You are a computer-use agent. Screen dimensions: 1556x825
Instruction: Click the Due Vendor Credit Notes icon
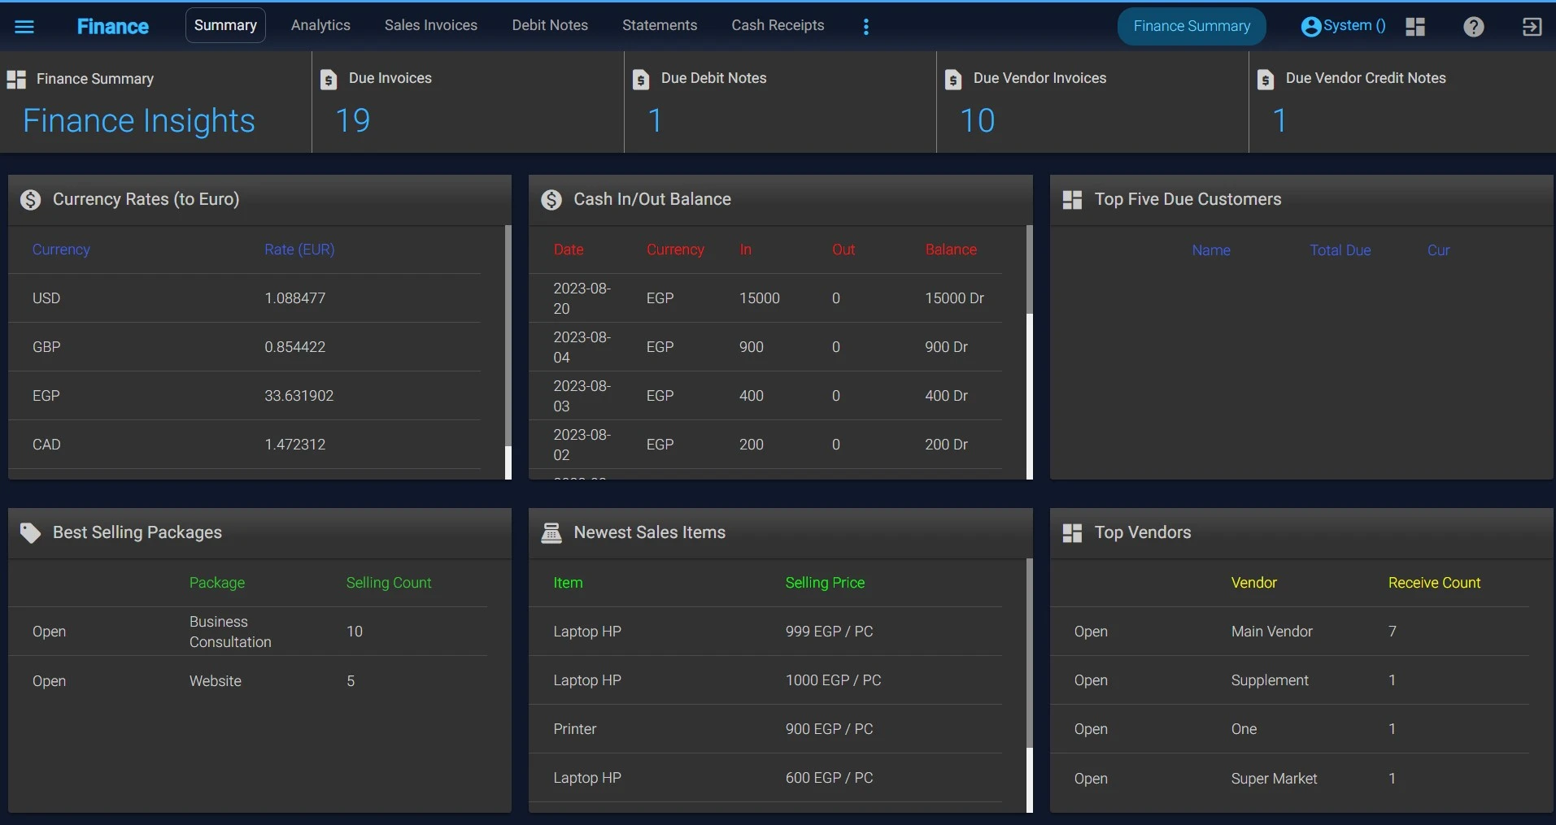[1266, 80]
